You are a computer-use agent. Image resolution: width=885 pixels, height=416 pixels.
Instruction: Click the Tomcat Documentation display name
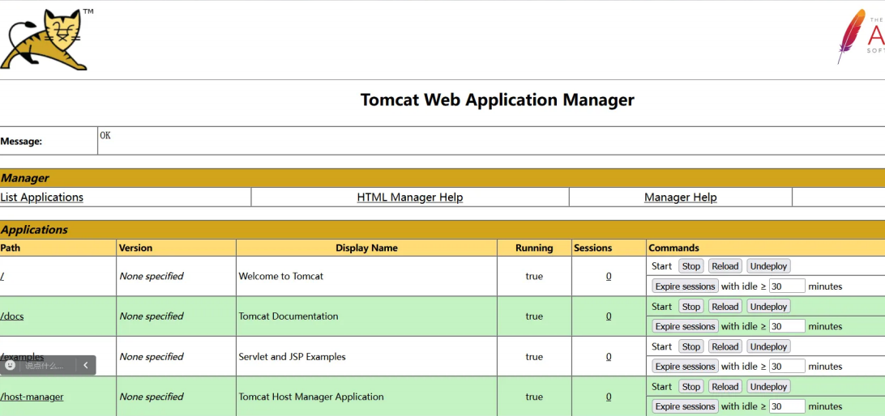[x=289, y=316]
